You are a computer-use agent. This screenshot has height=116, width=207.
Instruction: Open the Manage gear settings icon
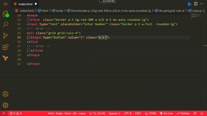pos(5,105)
